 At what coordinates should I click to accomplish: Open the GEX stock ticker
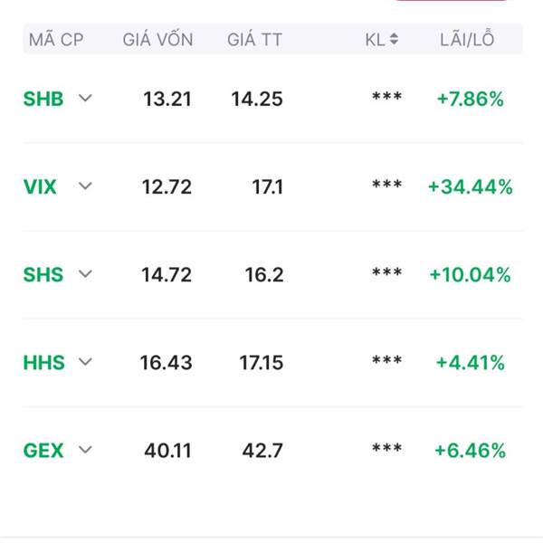pos(43,451)
